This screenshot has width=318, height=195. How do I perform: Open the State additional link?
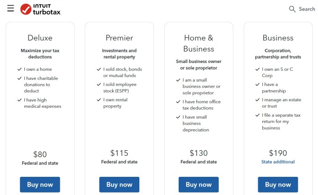click(x=278, y=162)
